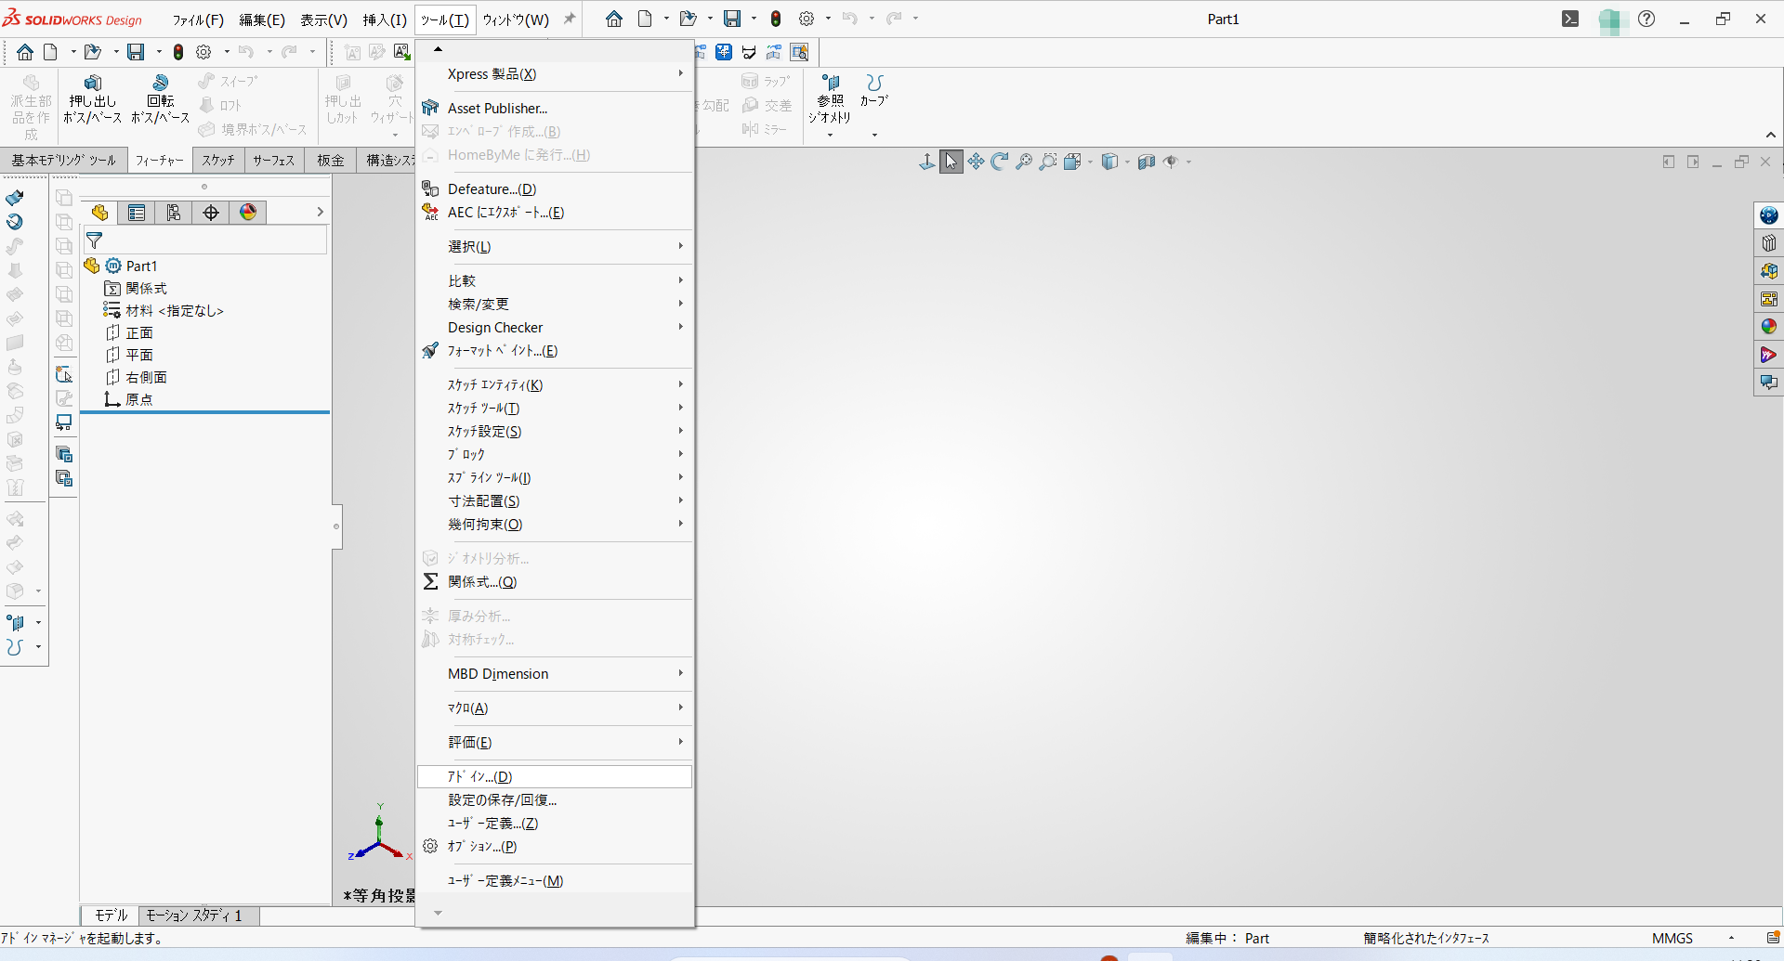Switch to the 基本モデリング ツール tab
The height and width of the screenshot is (961, 1784).
point(64,161)
